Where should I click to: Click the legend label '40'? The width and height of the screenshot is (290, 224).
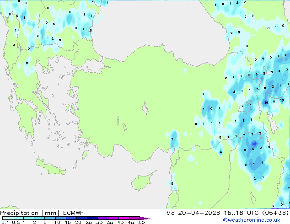tap(120, 222)
